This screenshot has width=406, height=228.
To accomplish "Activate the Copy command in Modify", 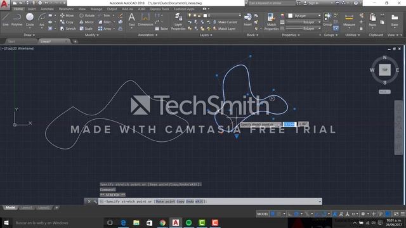I will [67, 22].
